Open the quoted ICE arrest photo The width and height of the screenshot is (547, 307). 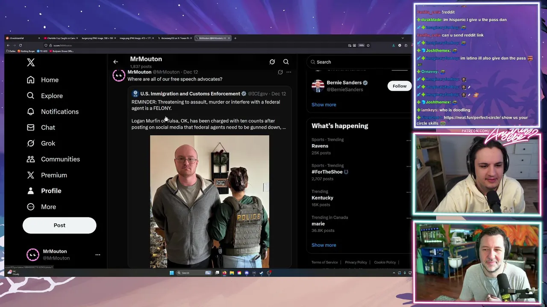click(209, 202)
